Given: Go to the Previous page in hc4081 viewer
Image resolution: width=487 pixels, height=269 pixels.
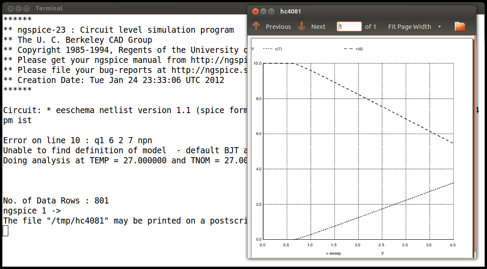Looking at the screenshot, I should point(271,27).
